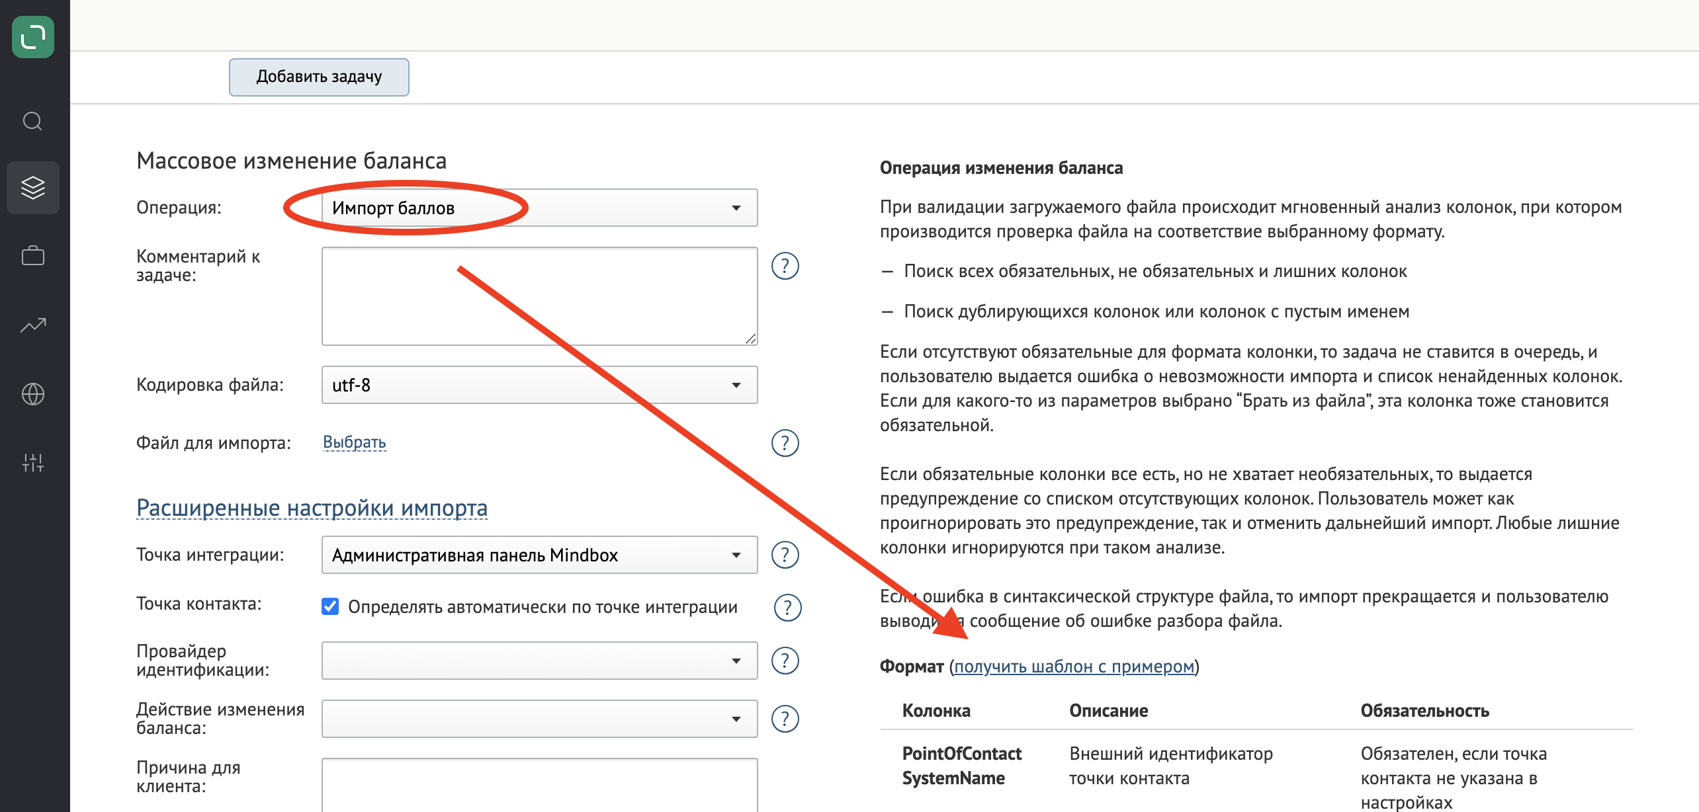Open the Провайдер идентификации dropdown

point(539,661)
